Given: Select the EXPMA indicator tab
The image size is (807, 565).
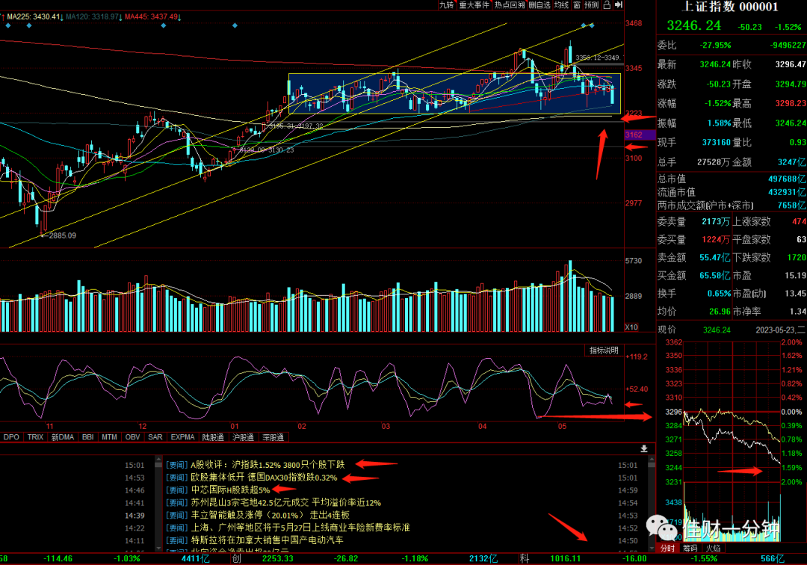Looking at the screenshot, I should [x=183, y=437].
